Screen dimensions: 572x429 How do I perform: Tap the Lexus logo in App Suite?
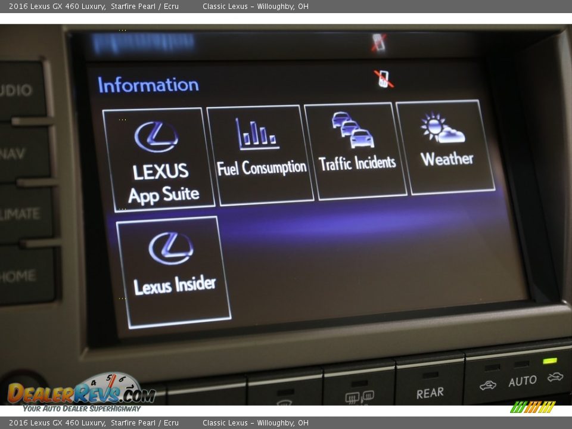tap(157, 137)
